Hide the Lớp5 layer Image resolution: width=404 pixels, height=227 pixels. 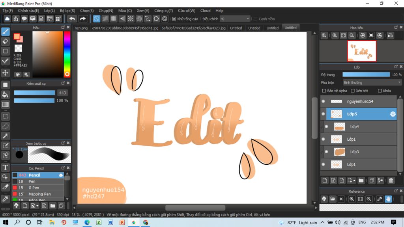(323, 114)
